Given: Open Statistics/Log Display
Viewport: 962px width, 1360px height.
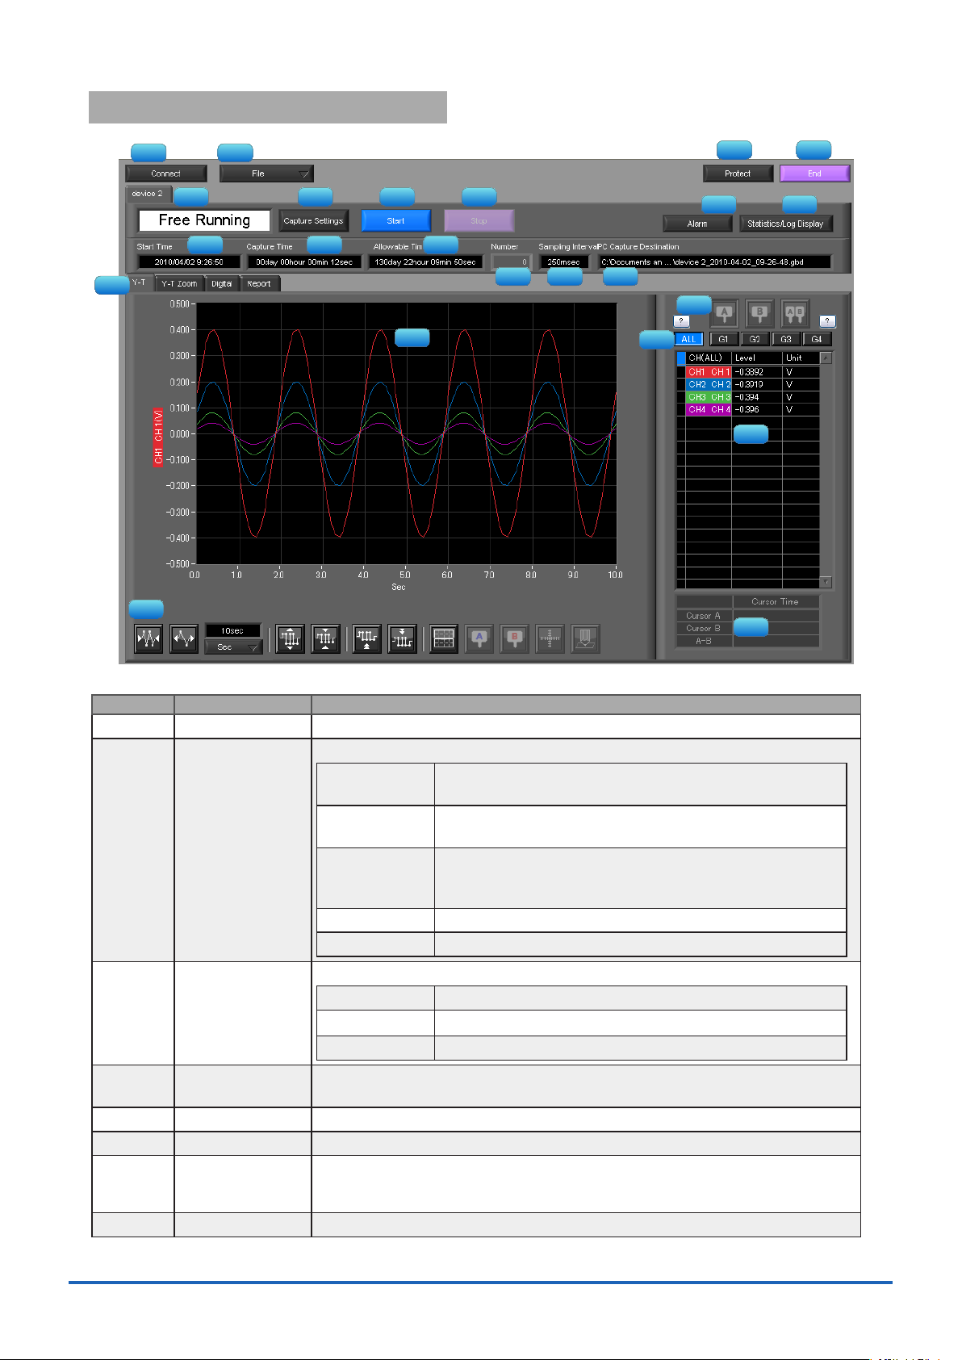Looking at the screenshot, I should pyautogui.click(x=785, y=224).
